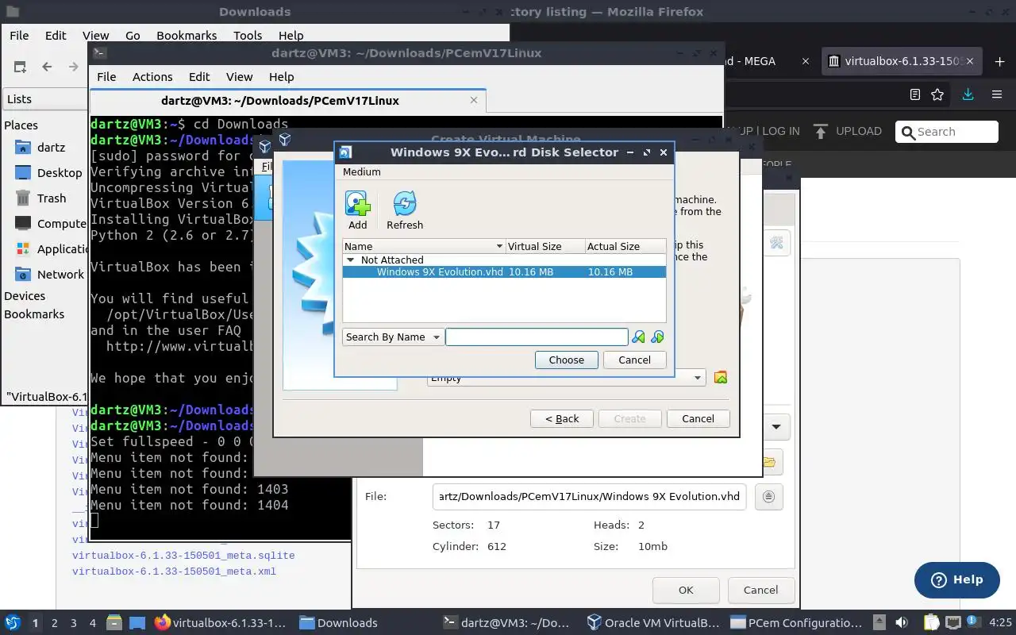Open the virtualbox-6.1.33-150501_meta.sqlite link

pyautogui.click(x=183, y=556)
